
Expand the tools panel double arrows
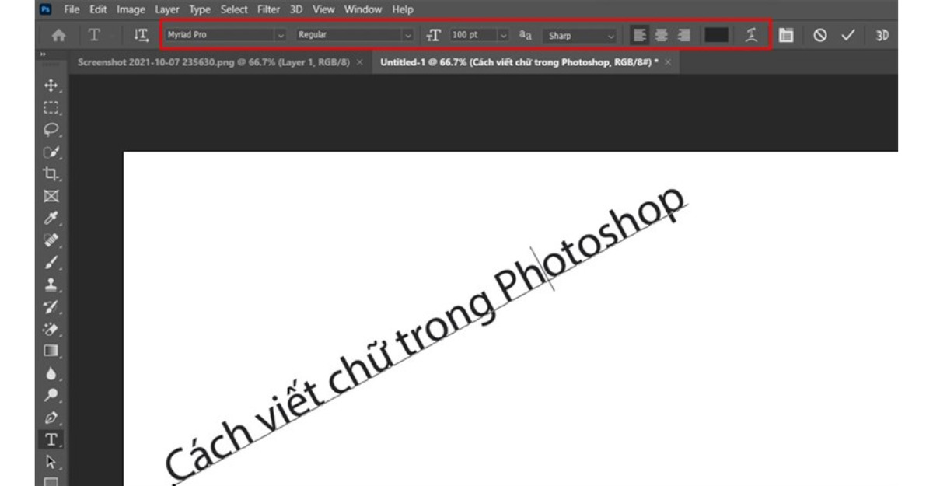click(x=44, y=54)
